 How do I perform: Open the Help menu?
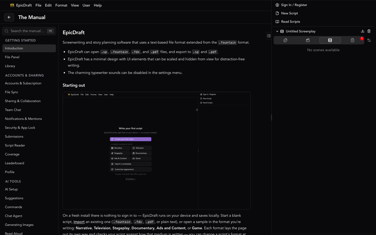(98, 5)
